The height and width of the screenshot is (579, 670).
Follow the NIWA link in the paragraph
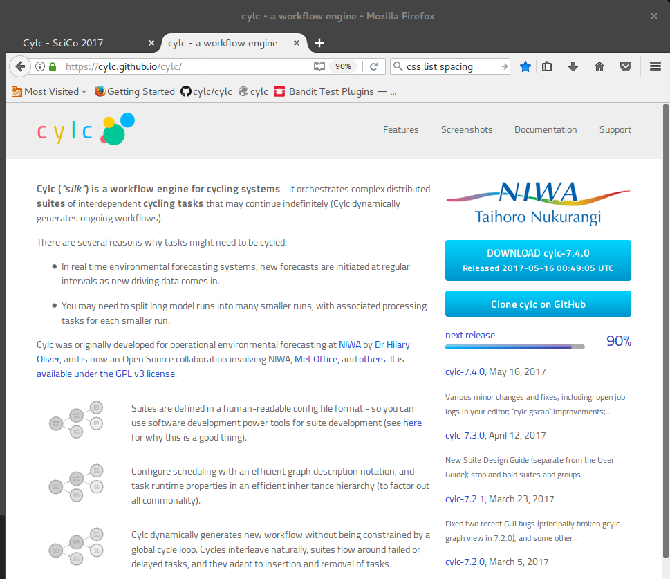point(350,344)
